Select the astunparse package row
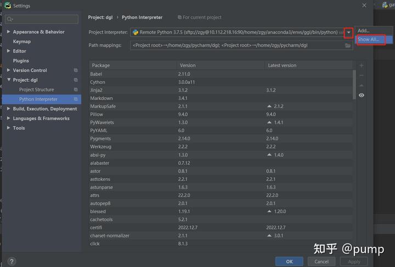 (x=221, y=187)
